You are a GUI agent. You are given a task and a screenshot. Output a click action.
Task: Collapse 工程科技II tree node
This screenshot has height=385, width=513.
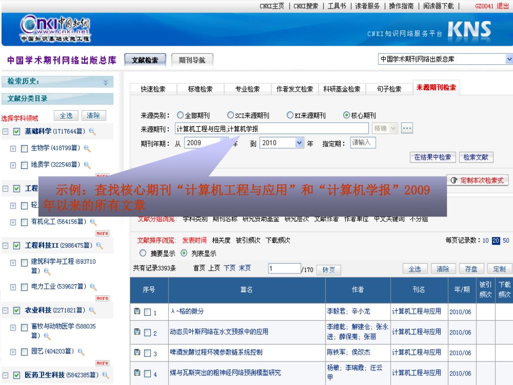click(5, 246)
